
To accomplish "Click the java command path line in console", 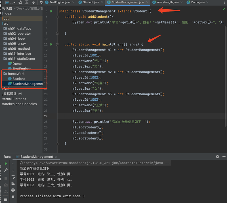I will coord(95,163).
